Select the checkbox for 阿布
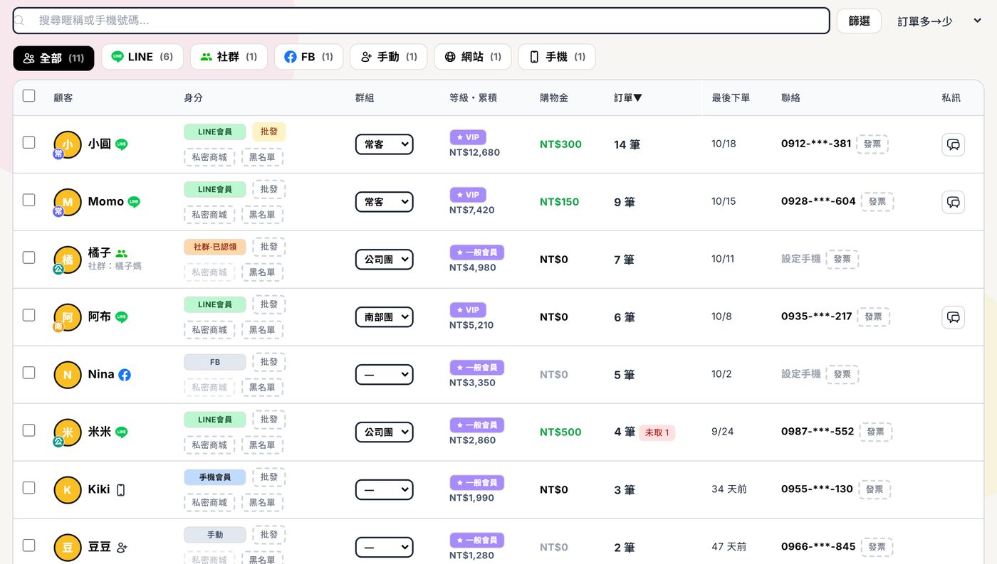The width and height of the screenshot is (997, 564). (x=28, y=315)
